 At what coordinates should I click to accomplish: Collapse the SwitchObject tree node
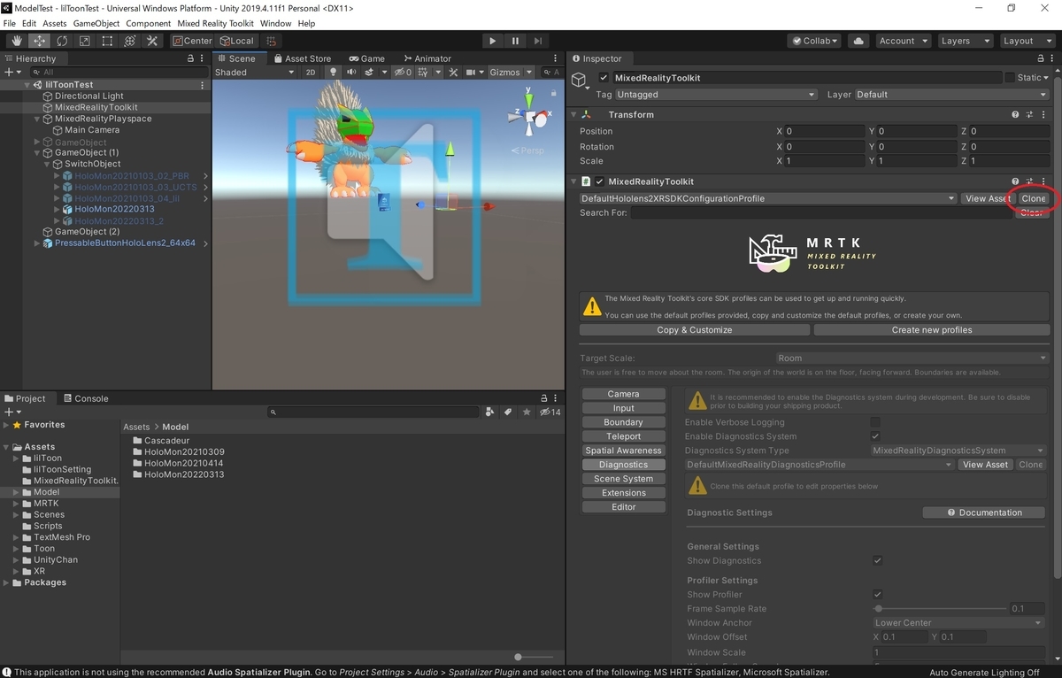coord(47,164)
